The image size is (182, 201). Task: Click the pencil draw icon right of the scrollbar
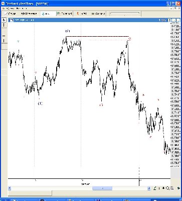click(155, 188)
